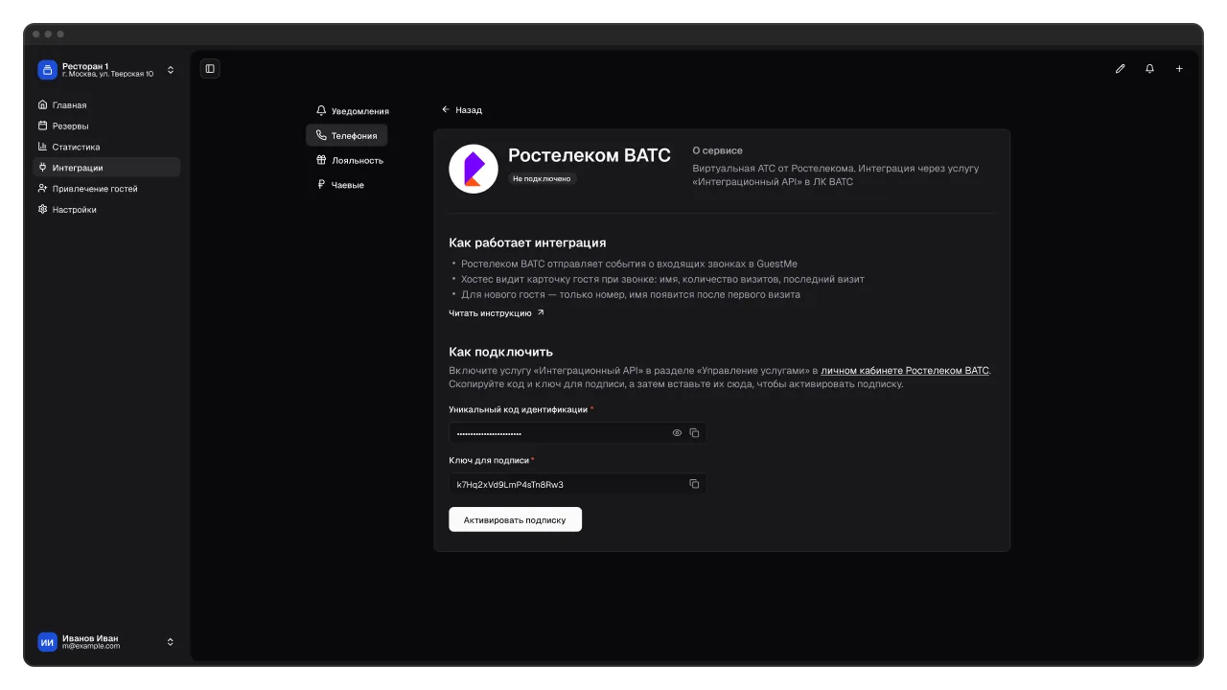Image resolution: width=1227 pixels, height=690 pixels.
Task: Click the address г. Москва, ул. Тверская 10
Action: pyautogui.click(x=107, y=75)
